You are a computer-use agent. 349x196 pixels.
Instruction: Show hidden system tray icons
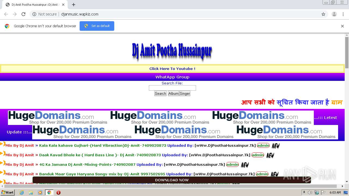click(304, 192)
